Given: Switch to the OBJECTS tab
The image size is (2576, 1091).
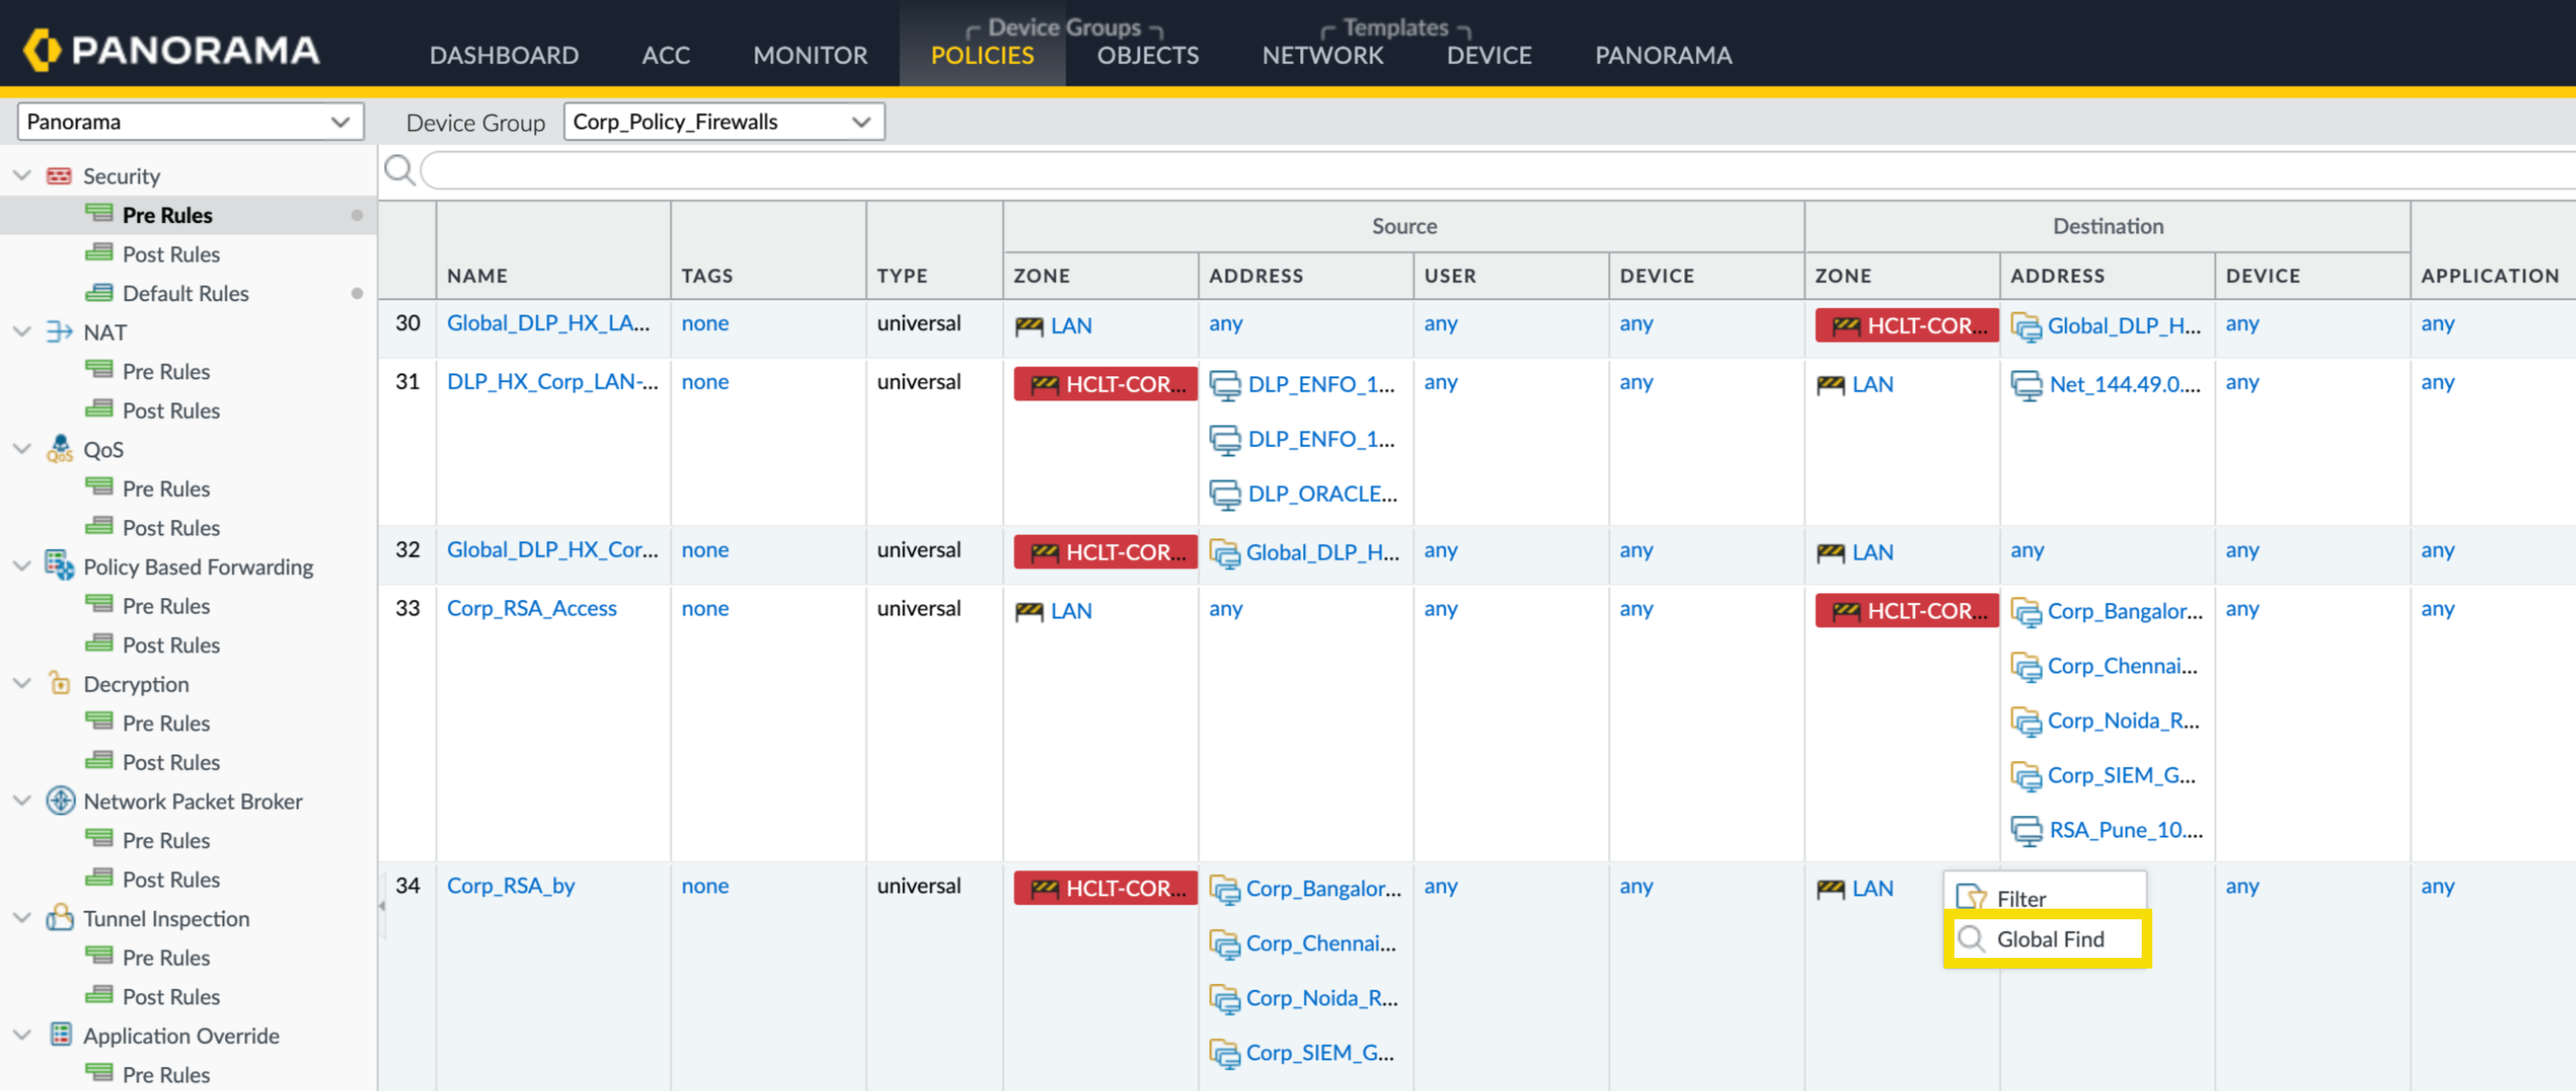Looking at the screenshot, I should click(x=1147, y=55).
